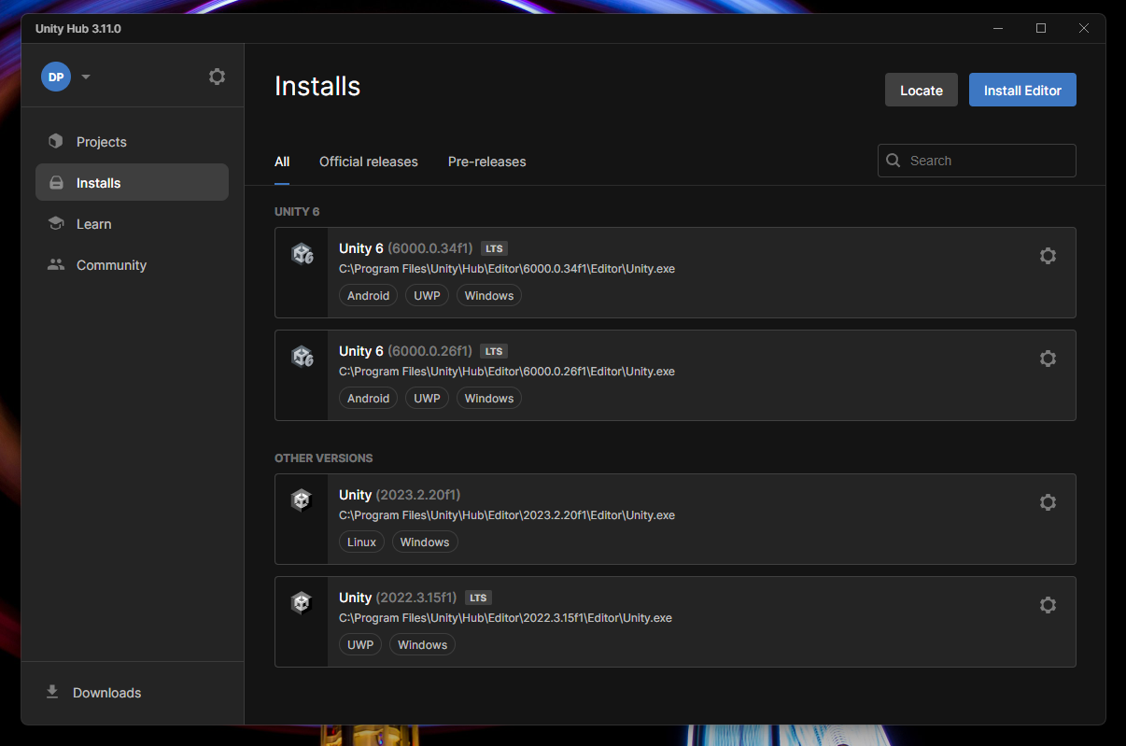
Task: Click the 2023.2.20f1 Unity.exe path
Action: tap(507, 515)
